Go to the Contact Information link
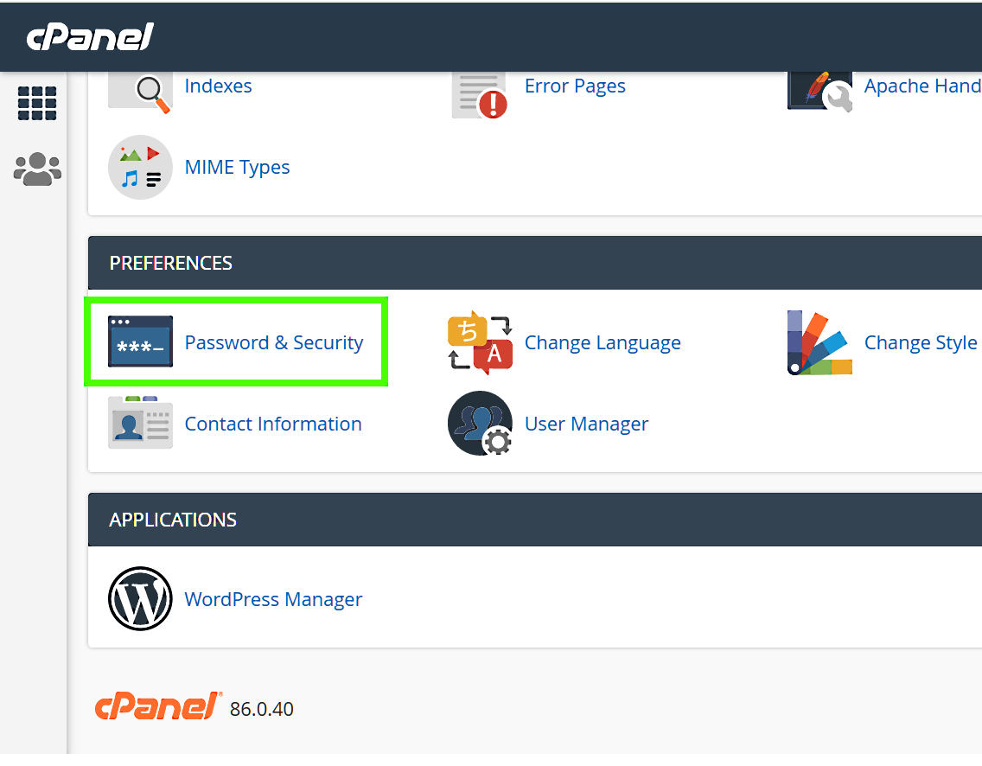Screen dimensions: 982x766 point(273,424)
